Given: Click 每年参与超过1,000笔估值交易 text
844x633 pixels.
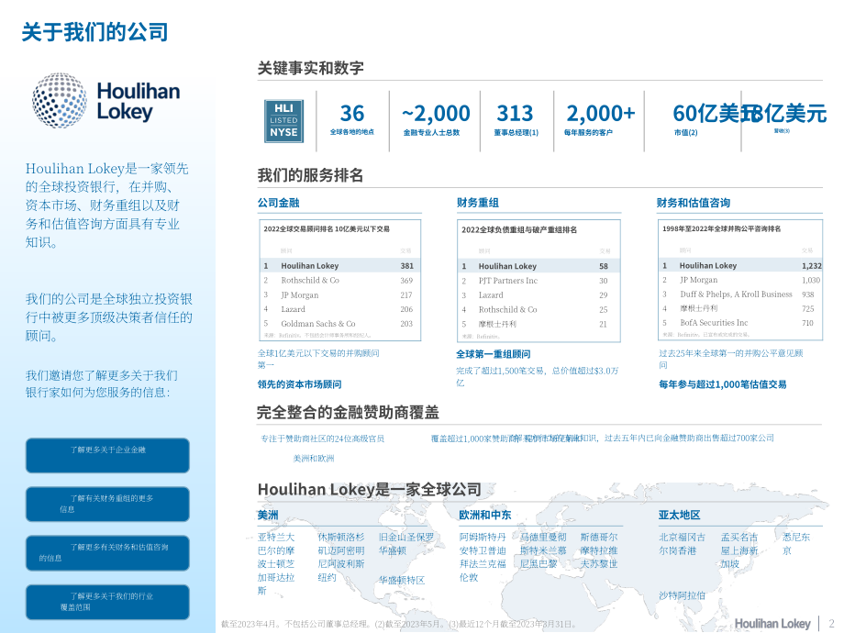Looking at the screenshot, I should (722, 384).
